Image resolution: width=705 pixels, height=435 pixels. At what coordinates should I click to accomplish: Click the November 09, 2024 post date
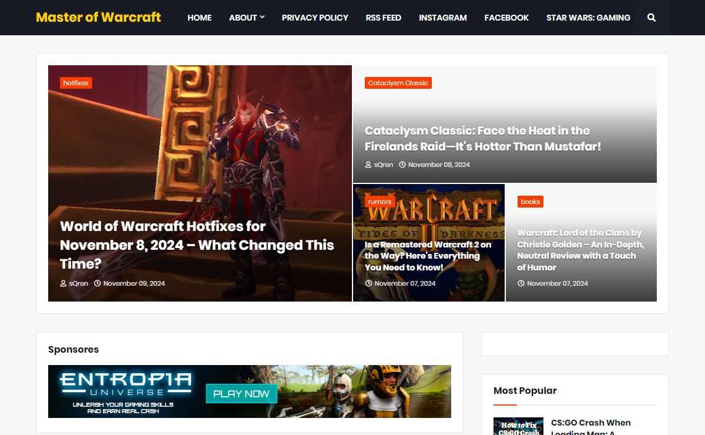click(134, 283)
